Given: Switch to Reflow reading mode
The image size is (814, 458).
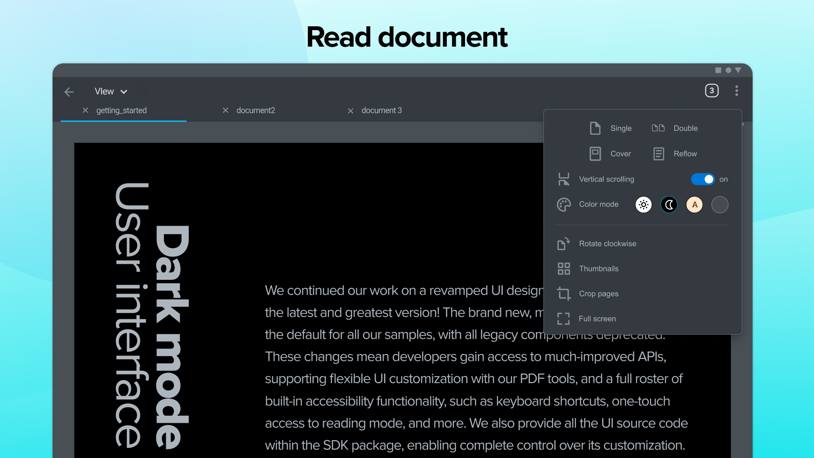Looking at the screenshot, I should coord(675,154).
